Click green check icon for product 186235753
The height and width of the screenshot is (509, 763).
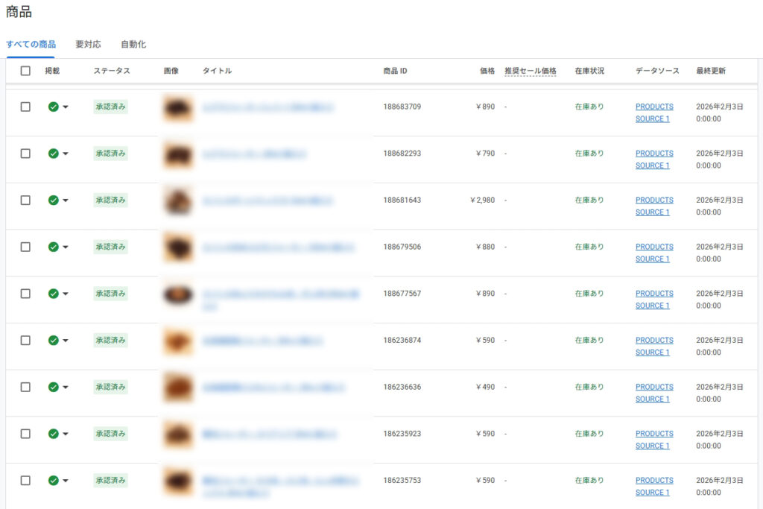click(53, 481)
